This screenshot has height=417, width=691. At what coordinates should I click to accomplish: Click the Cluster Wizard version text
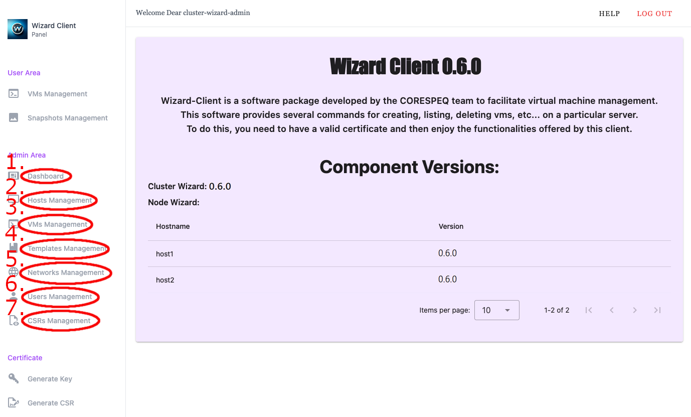190,186
